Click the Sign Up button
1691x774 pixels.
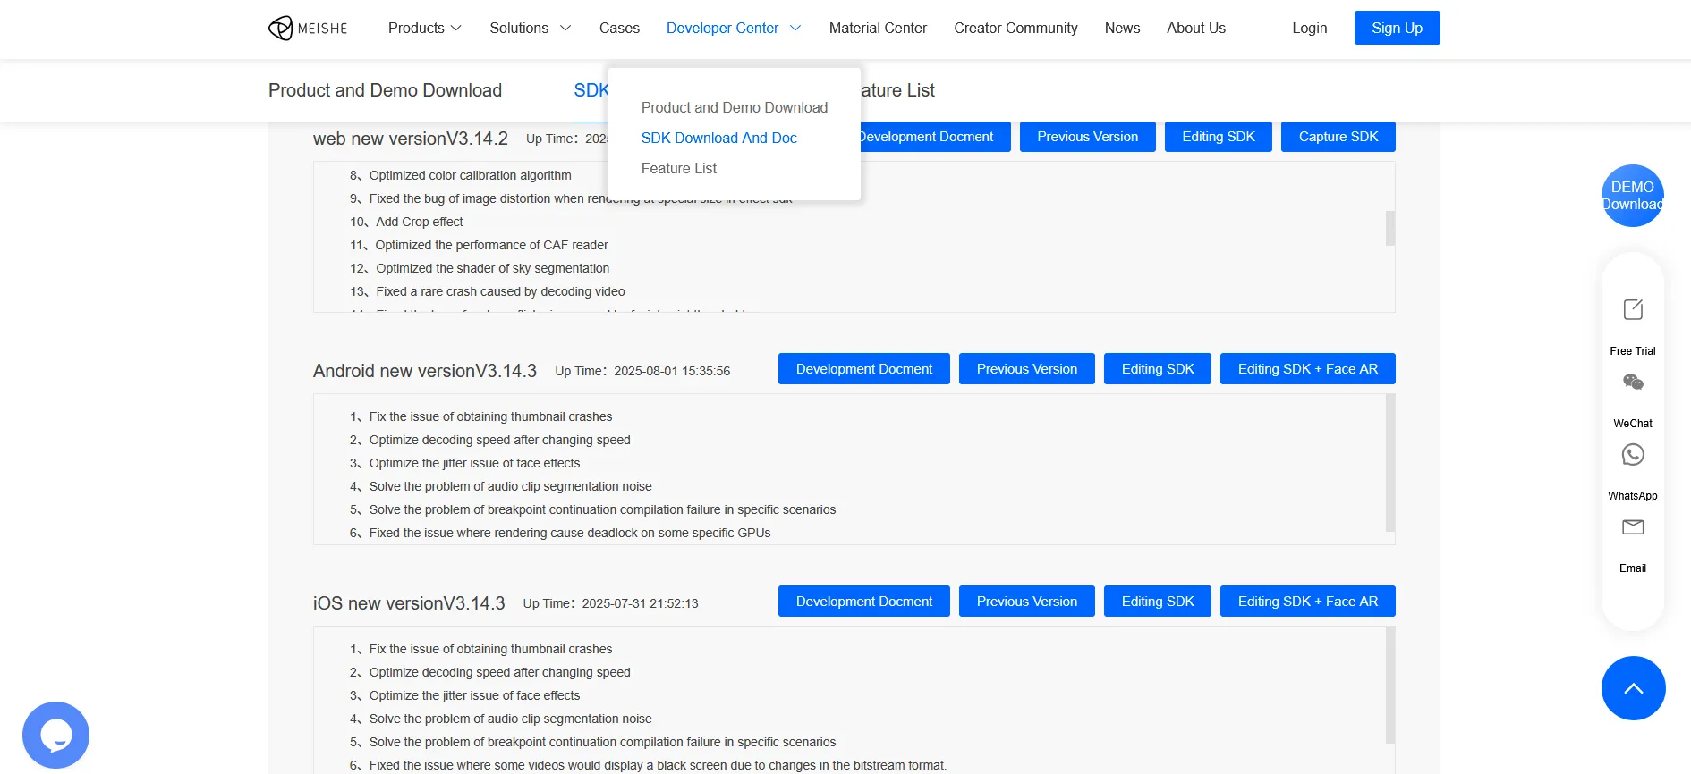pos(1396,29)
